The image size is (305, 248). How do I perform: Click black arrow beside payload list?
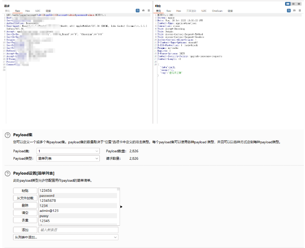click(x=121, y=207)
